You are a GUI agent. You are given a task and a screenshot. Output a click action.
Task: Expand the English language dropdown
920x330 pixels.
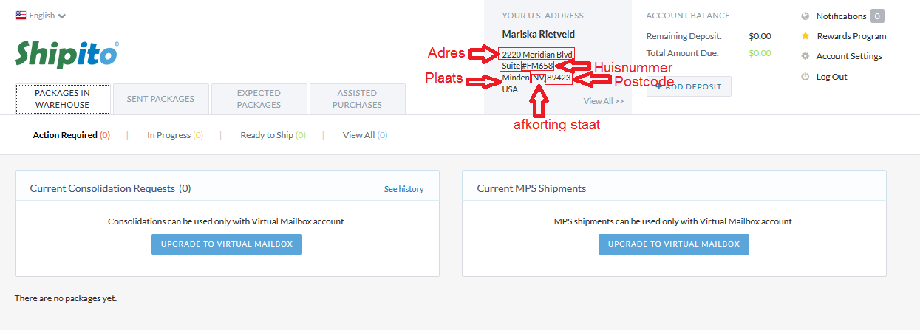coord(41,16)
